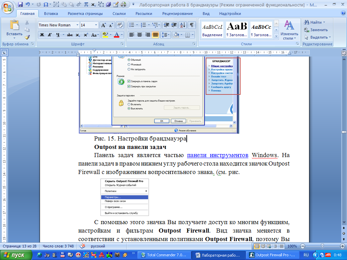Screen dimensions: 347x260
Task: Click the Заменить button
Action: tap(316, 30)
